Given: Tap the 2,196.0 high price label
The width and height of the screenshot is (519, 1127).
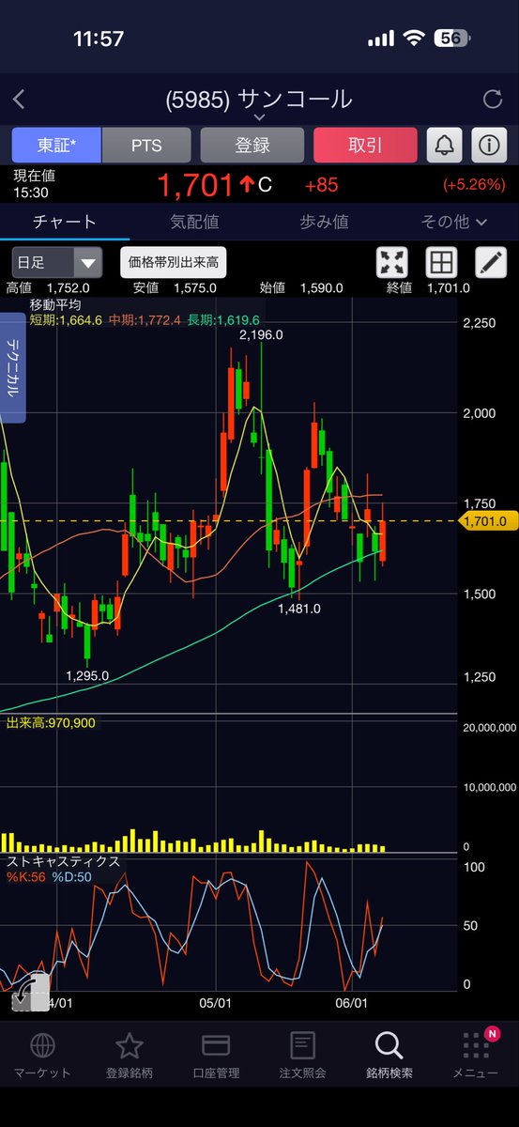Looking at the screenshot, I should [261, 335].
